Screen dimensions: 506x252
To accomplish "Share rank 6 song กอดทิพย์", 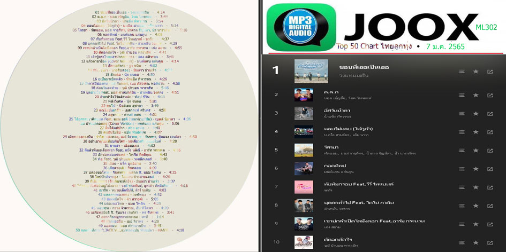I will 490,169.
